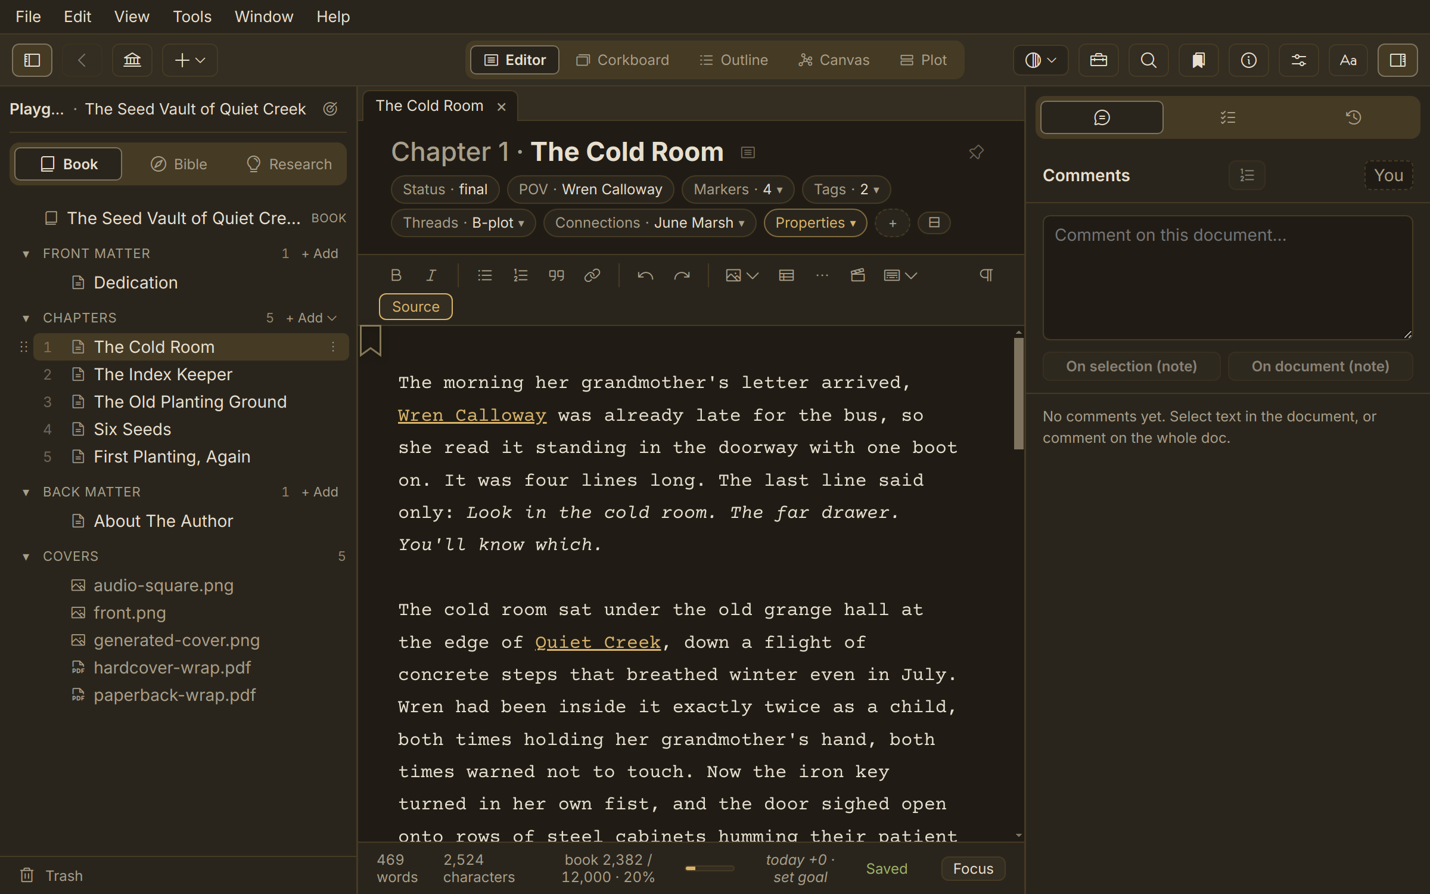Collapse the COVERS section

coord(26,557)
